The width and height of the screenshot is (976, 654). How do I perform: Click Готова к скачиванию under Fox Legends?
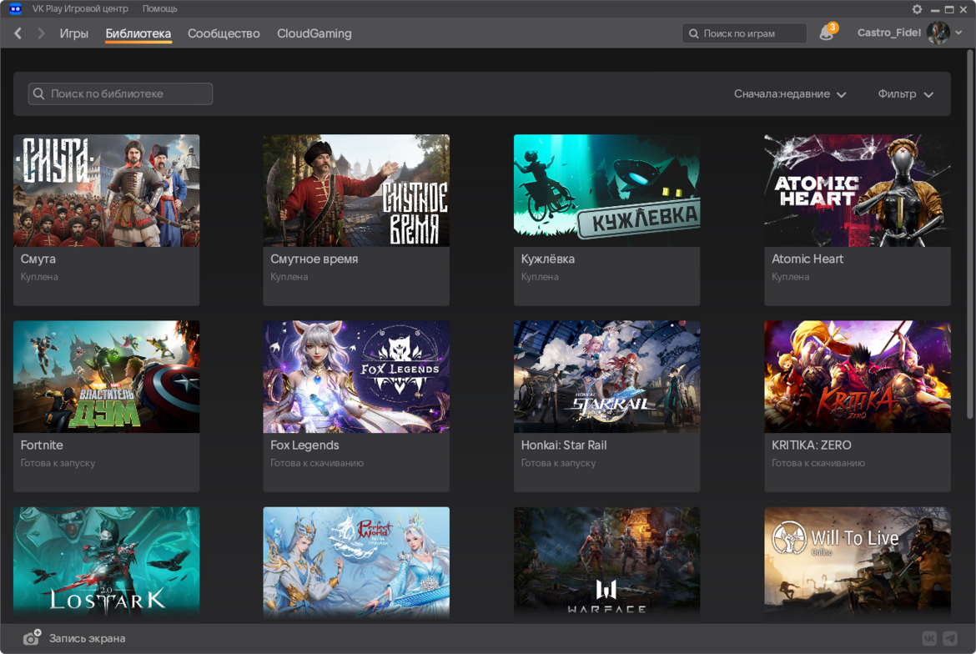317,463
